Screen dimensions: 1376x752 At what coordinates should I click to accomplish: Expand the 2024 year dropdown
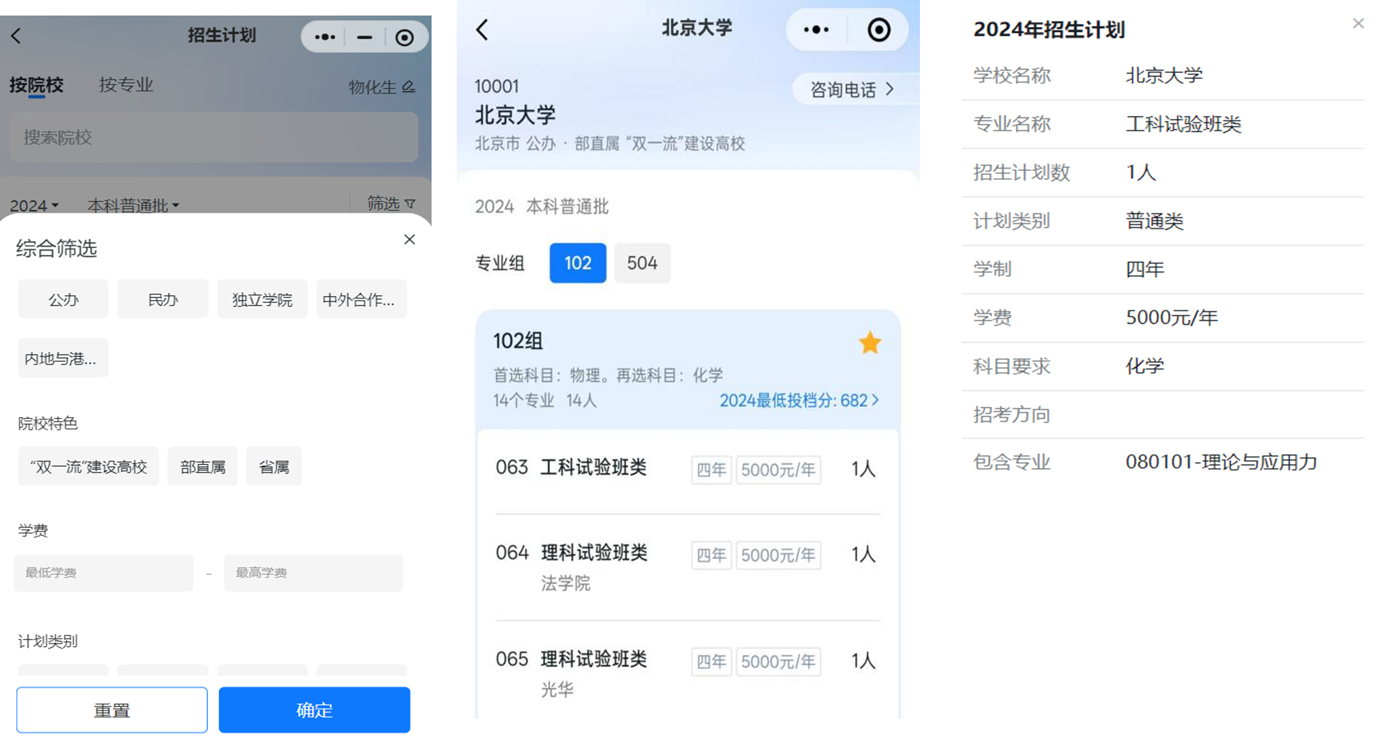[x=34, y=206]
